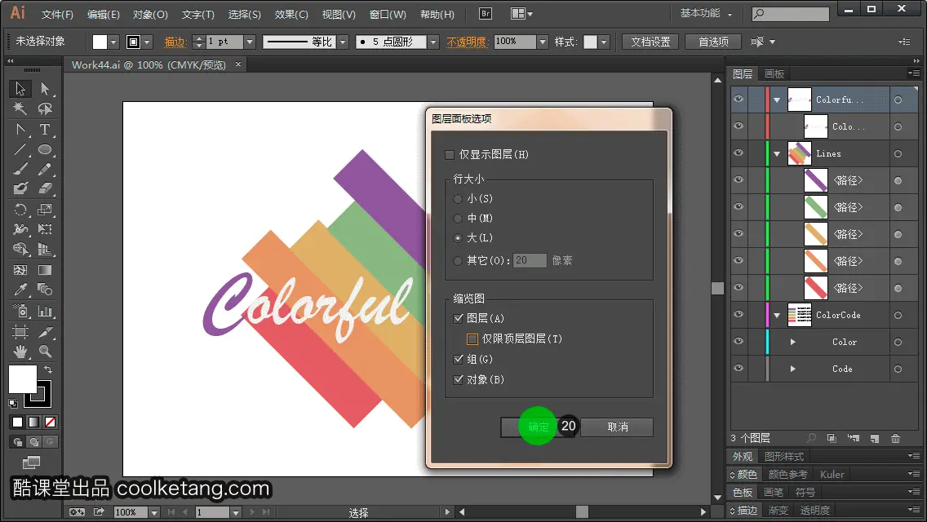Select the Pencil tool
Viewport: 927px width, 522px height.
pyautogui.click(x=45, y=169)
